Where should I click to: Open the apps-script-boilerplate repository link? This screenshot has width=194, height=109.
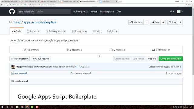pos(40,22)
